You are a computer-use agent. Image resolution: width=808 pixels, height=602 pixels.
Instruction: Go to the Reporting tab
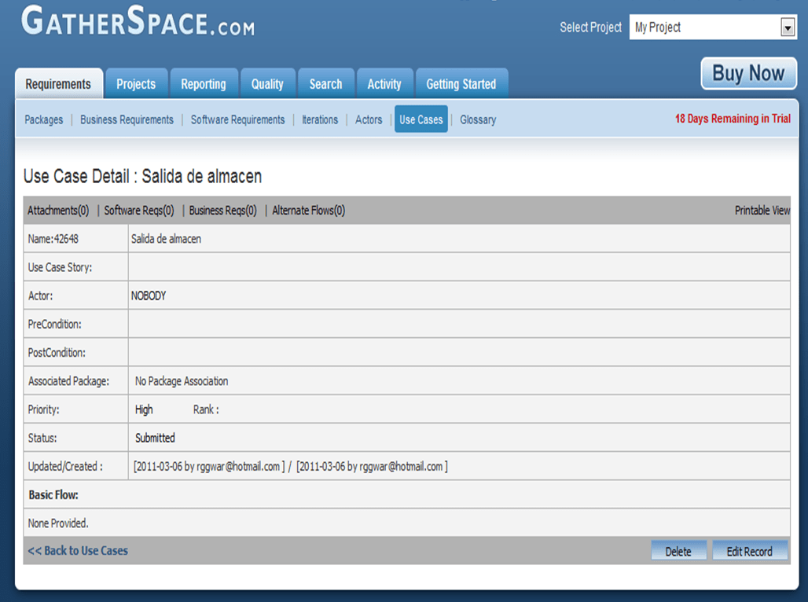203,84
